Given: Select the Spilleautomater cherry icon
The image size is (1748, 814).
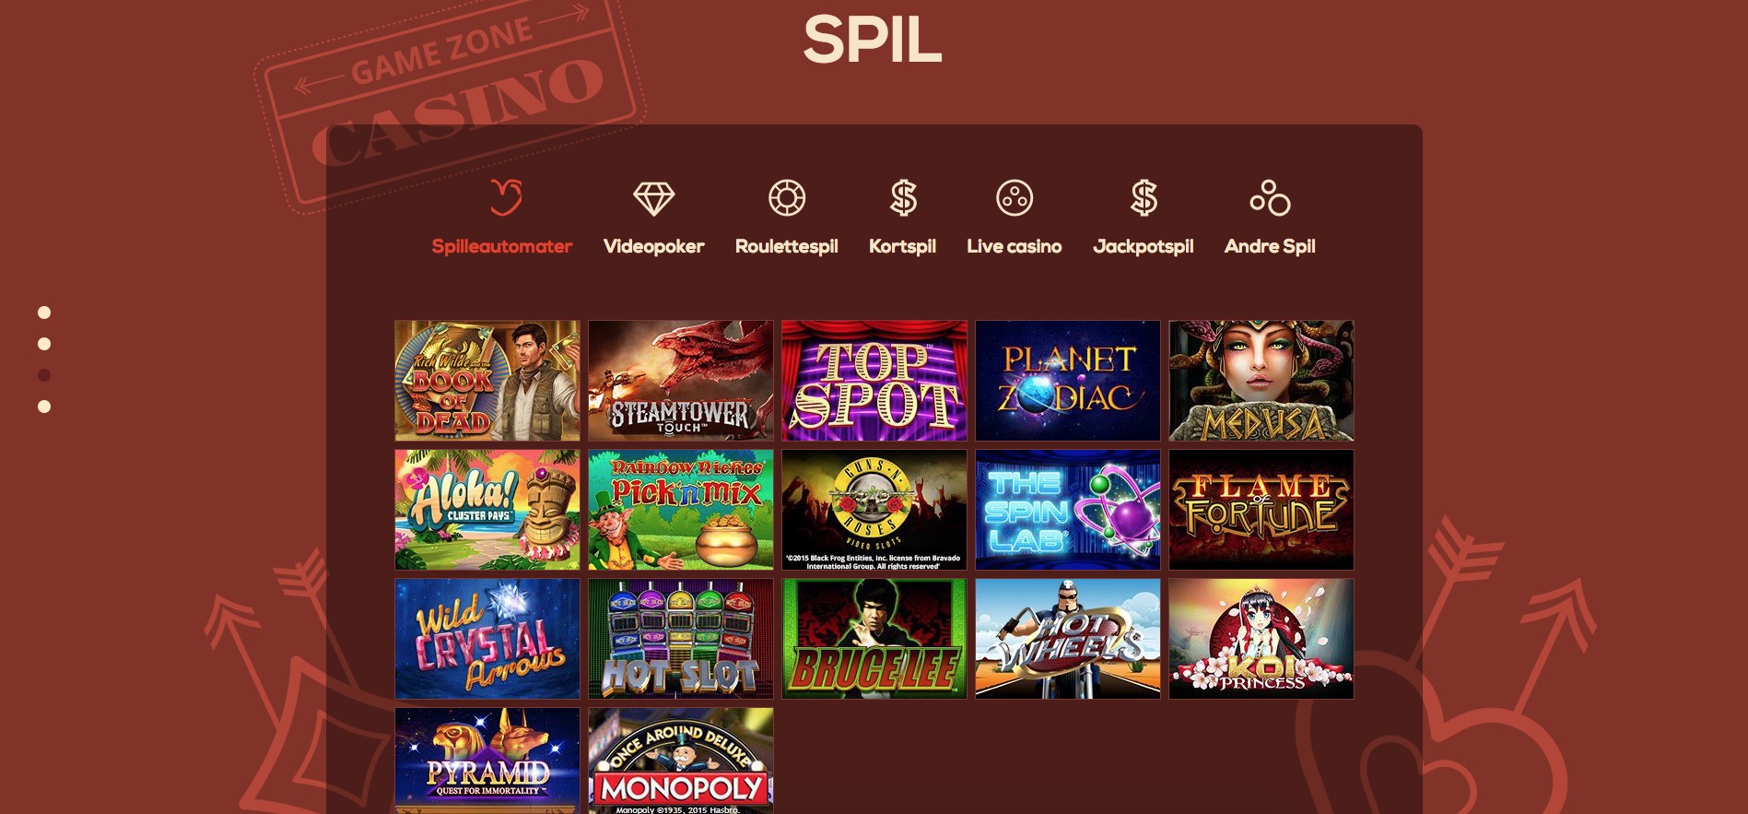Looking at the screenshot, I should point(505,197).
